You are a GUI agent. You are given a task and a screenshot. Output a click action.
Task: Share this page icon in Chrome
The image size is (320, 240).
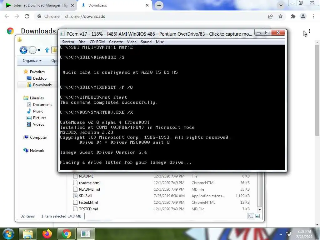pos(271,16)
